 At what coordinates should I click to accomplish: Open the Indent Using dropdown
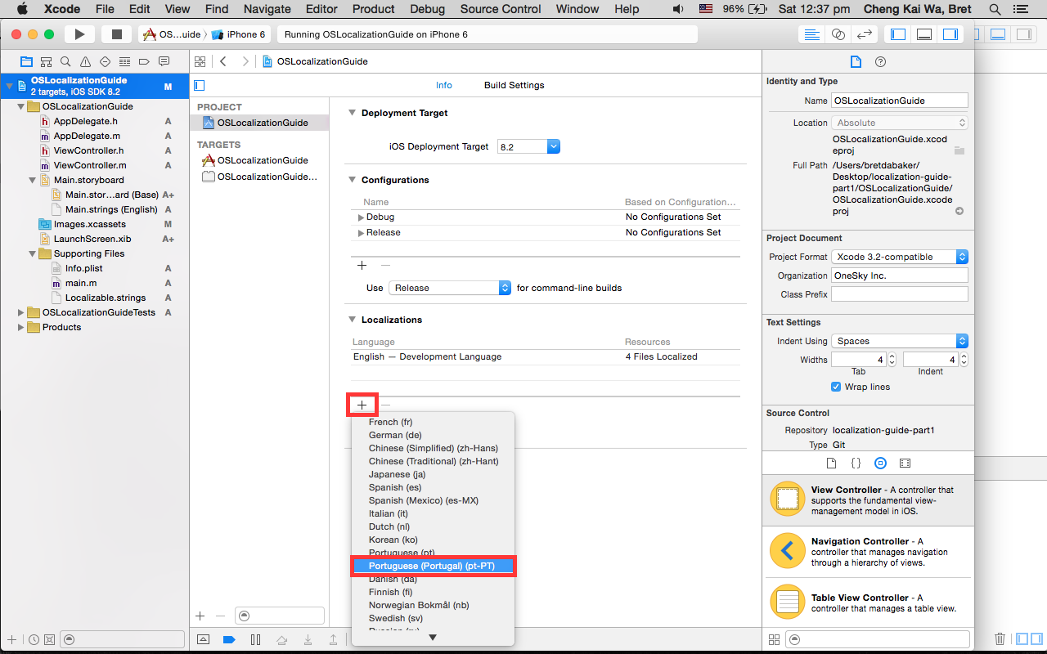(x=900, y=341)
